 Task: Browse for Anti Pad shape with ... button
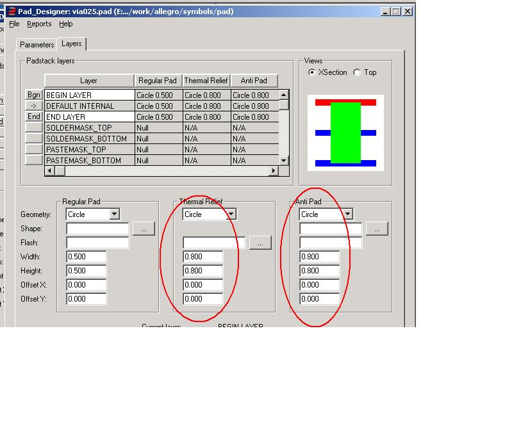(377, 229)
